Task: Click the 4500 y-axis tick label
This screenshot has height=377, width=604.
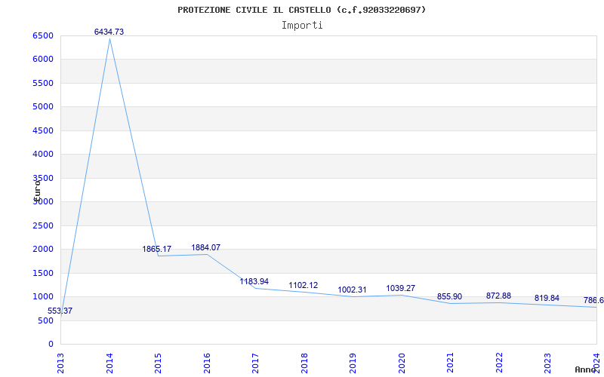Action: pos(43,130)
